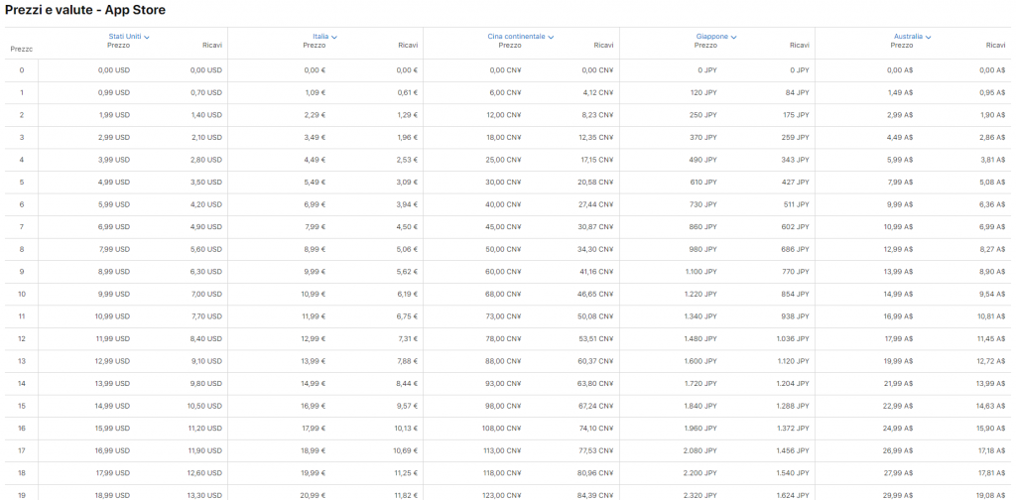The width and height of the screenshot is (1016, 500).
Task: Select the 3,09 € revenue cell
Action: [407, 182]
